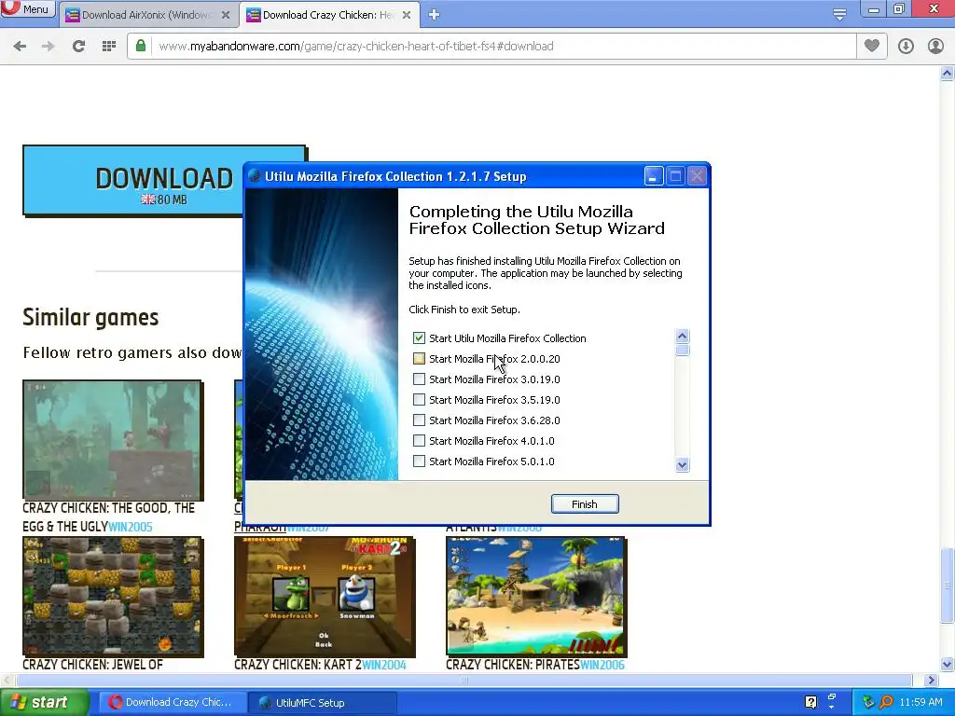
Task: Close the Download AirXonix tab
Action: pyautogui.click(x=226, y=15)
